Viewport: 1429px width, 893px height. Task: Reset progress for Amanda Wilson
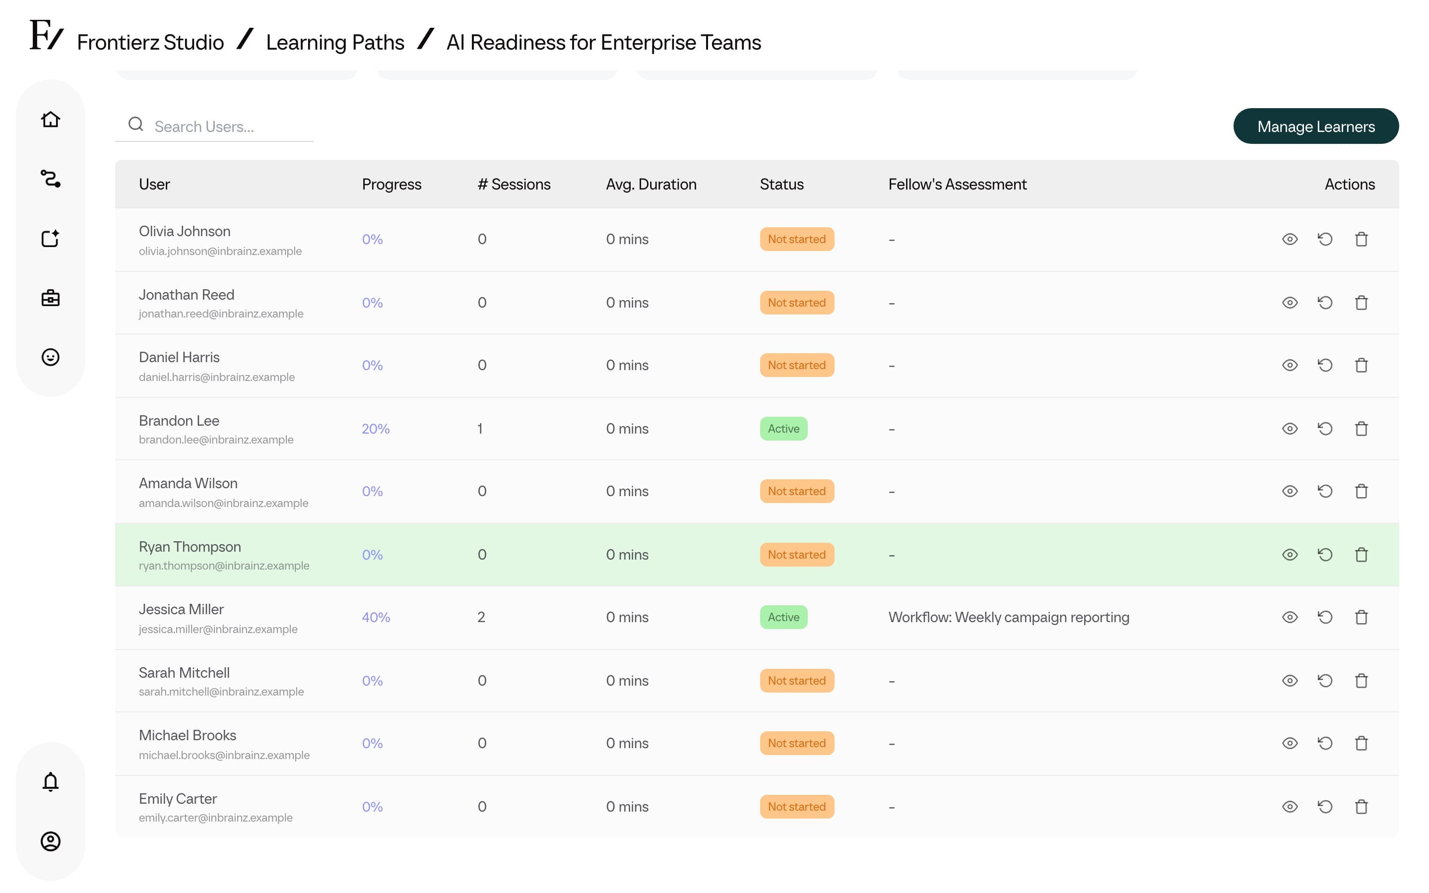tap(1325, 491)
